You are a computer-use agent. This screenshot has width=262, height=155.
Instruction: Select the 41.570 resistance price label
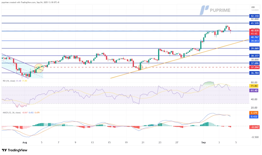tap(254, 23)
